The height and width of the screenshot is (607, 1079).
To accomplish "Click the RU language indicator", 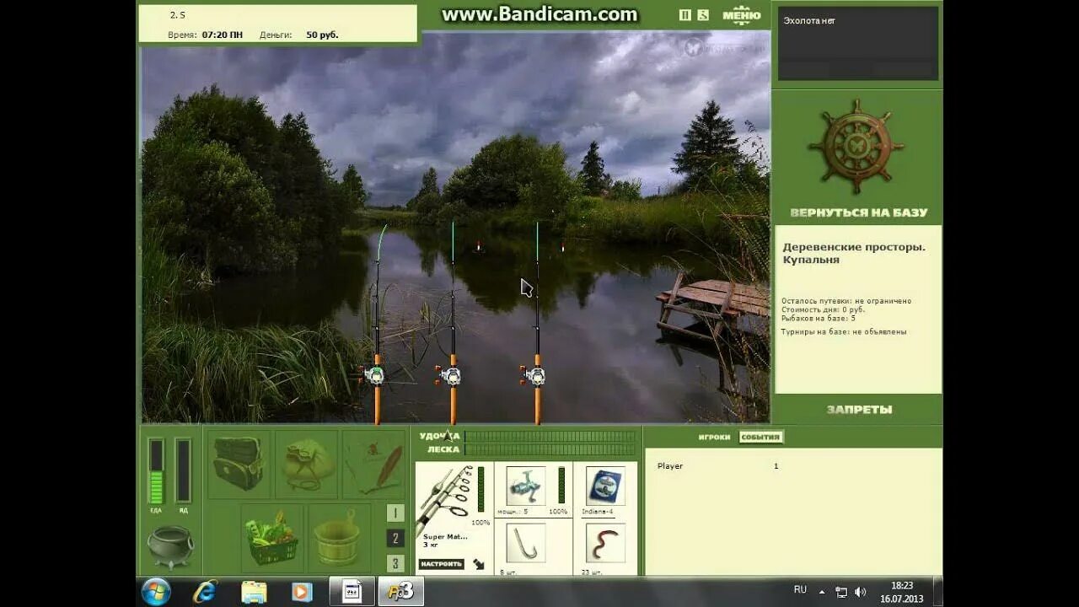I will [800, 590].
